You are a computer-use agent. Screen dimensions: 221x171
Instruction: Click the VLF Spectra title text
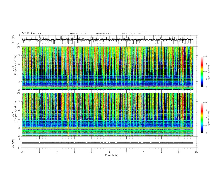coord(32,34)
